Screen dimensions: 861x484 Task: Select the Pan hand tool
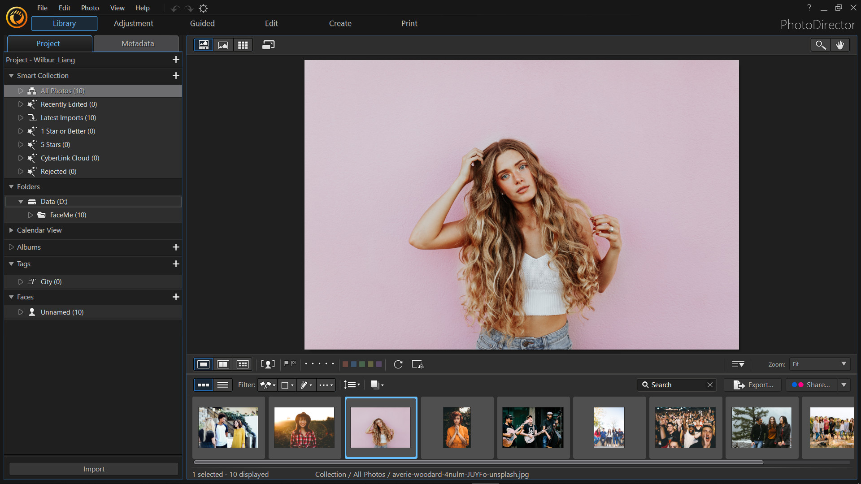[x=840, y=45]
